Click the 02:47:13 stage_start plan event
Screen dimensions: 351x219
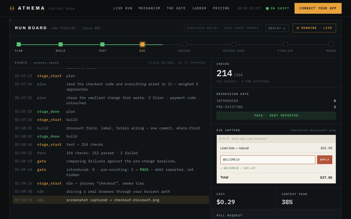click(x=111, y=76)
